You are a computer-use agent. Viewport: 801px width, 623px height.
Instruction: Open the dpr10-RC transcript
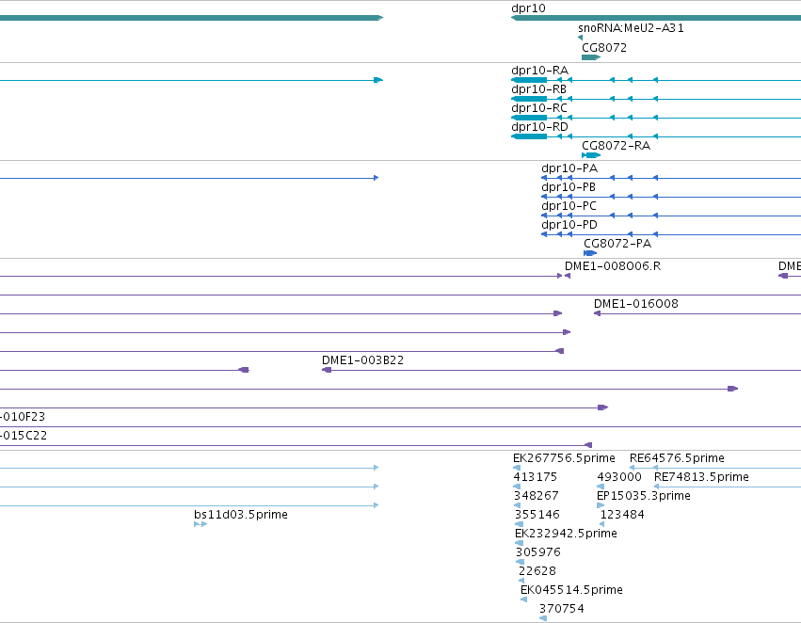(539, 107)
